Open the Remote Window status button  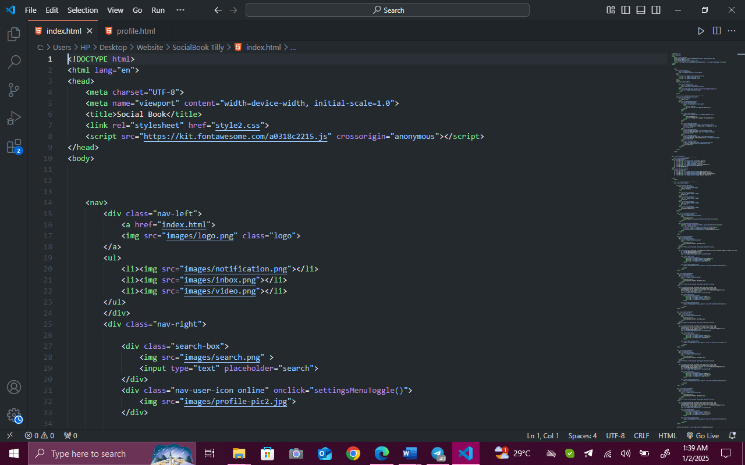pos(10,435)
